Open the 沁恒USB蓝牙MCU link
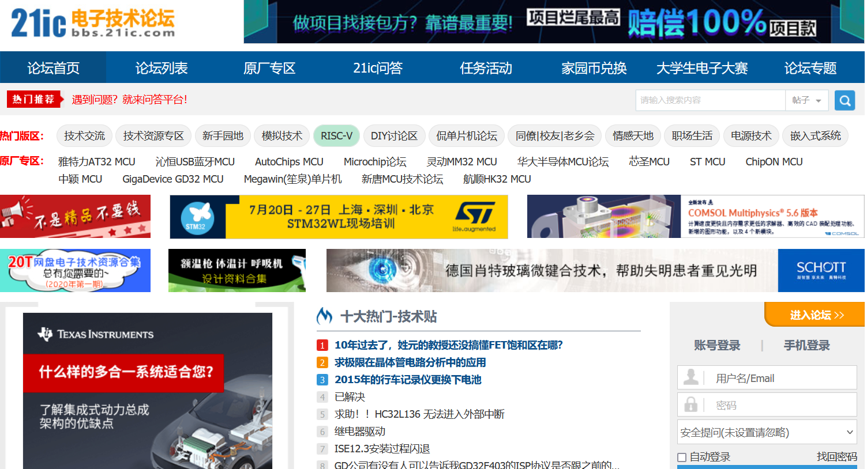The width and height of the screenshot is (867, 469). tap(195, 162)
